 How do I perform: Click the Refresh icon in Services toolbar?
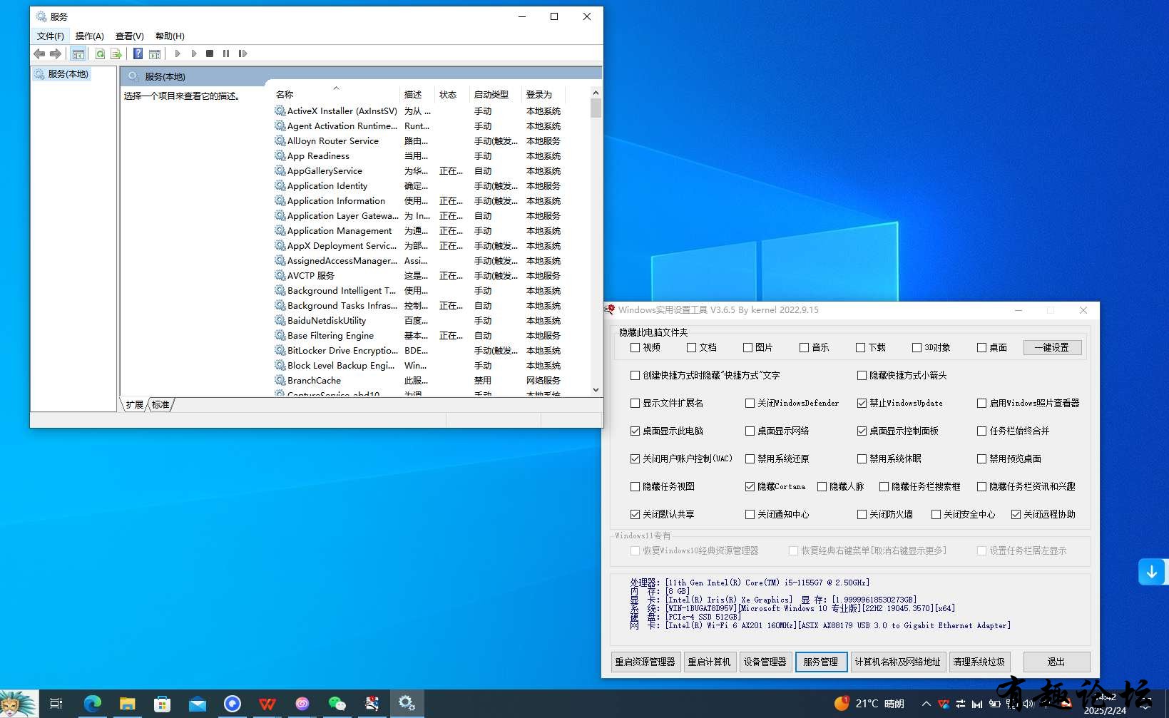click(x=101, y=53)
